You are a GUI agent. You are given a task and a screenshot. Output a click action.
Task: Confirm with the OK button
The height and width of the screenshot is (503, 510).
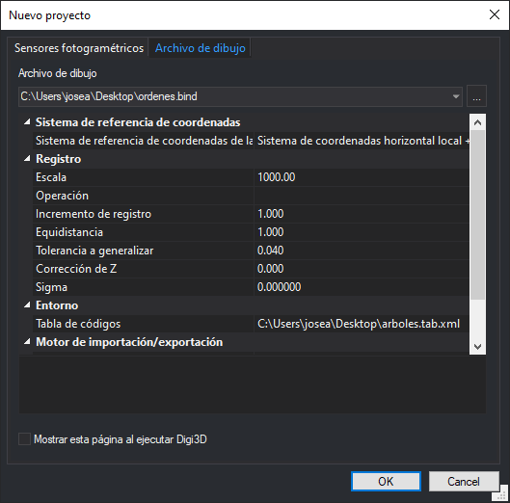click(386, 481)
